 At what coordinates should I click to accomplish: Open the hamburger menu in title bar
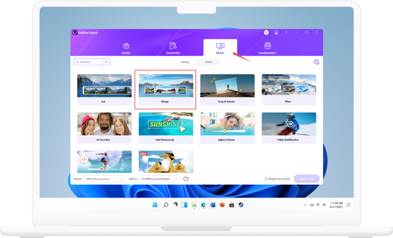coord(286,32)
